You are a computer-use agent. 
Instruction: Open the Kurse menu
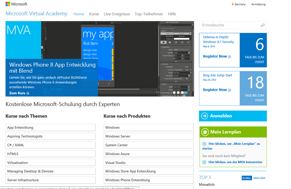(94, 14)
